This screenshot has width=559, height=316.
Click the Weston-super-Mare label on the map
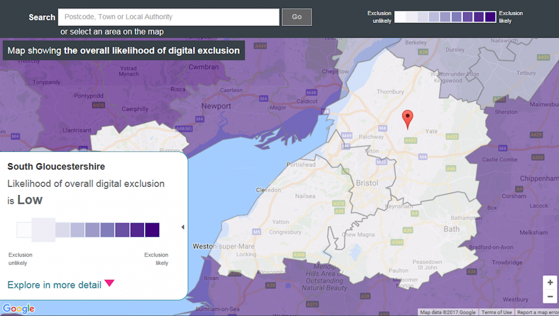[x=223, y=246]
